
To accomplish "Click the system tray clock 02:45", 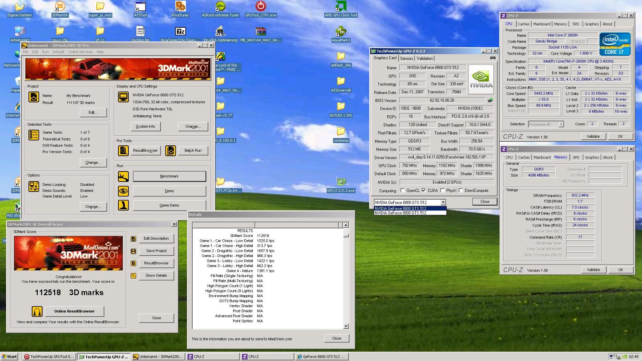I will [x=634, y=357].
